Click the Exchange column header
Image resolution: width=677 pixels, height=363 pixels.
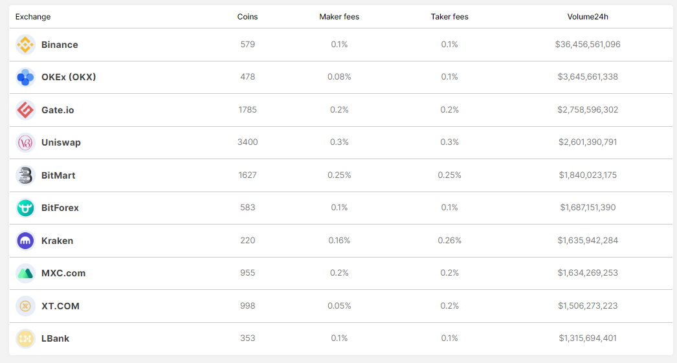[x=33, y=17]
